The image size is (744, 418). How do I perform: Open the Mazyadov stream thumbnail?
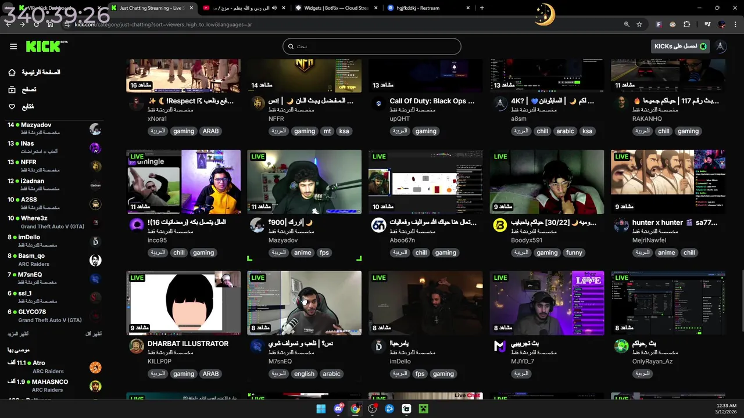(x=304, y=182)
